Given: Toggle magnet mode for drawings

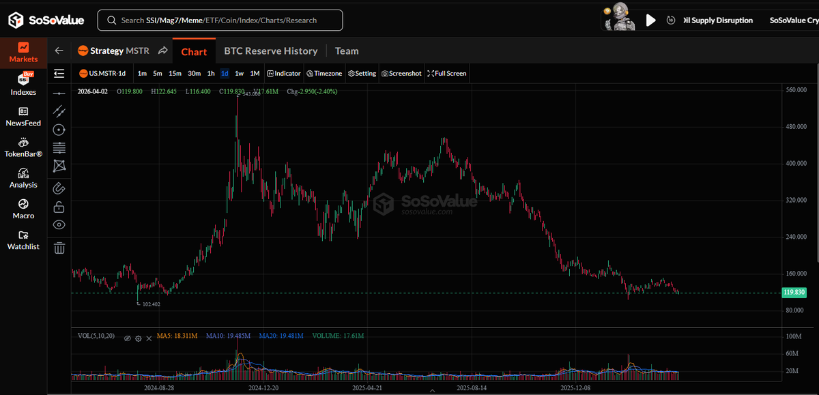Looking at the screenshot, I should [x=59, y=188].
